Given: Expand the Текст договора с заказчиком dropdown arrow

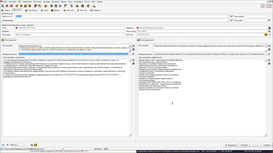Looking at the screenshot, I should click(130, 60).
